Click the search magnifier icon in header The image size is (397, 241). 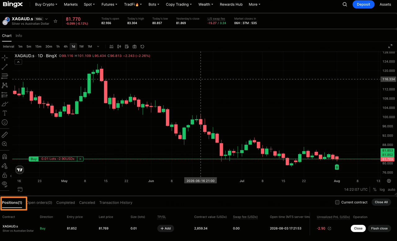coord(345,4)
